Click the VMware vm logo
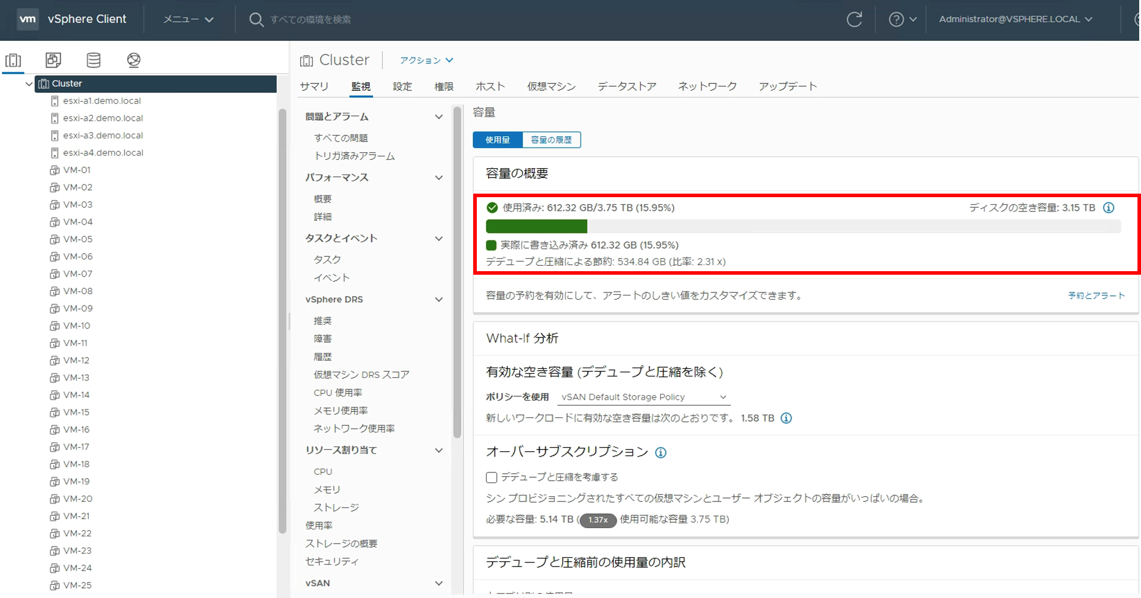 point(27,19)
